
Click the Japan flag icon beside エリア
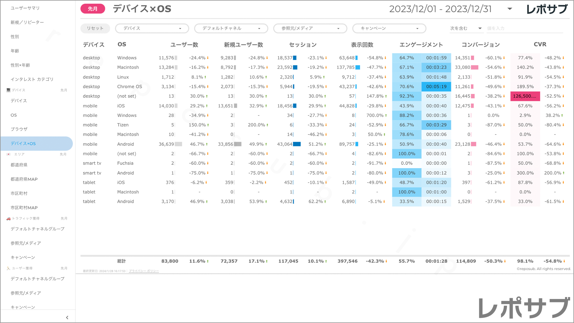(x=8, y=154)
